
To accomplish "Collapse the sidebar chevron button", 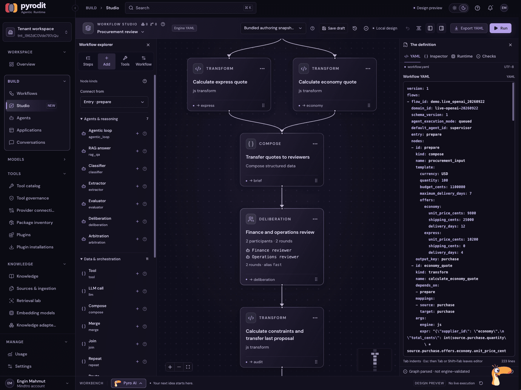I will coord(75,8).
